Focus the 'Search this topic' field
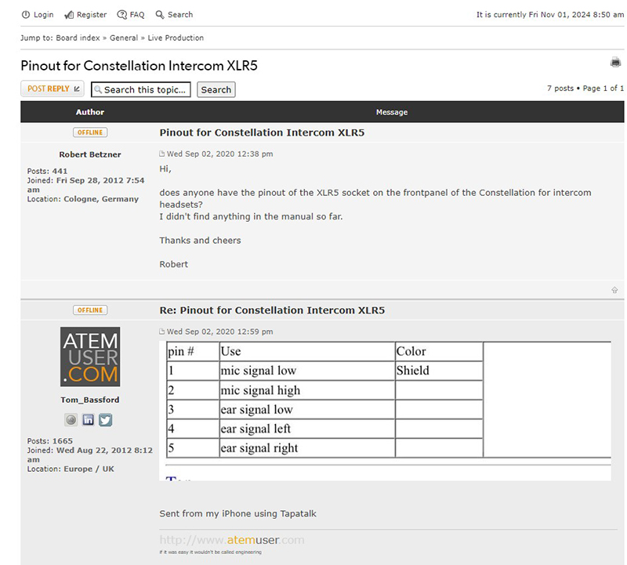627x565 pixels. (141, 90)
